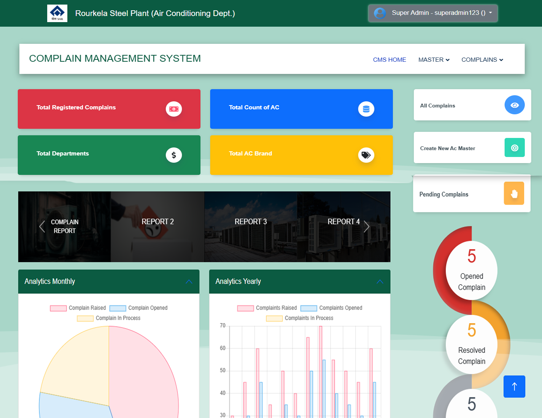Toggle Complain Opened legend in monthly chart

(x=138, y=308)
